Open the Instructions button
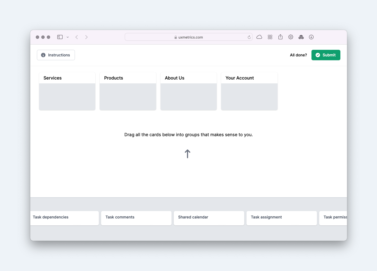 [56, 55]
